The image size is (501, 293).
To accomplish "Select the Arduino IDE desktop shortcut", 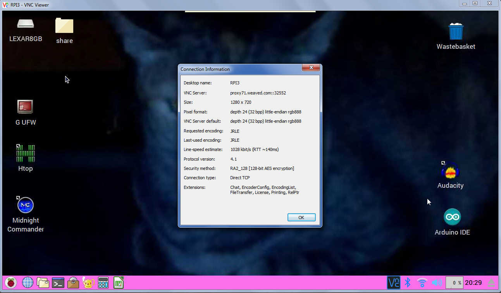I will tap(452, 217).
